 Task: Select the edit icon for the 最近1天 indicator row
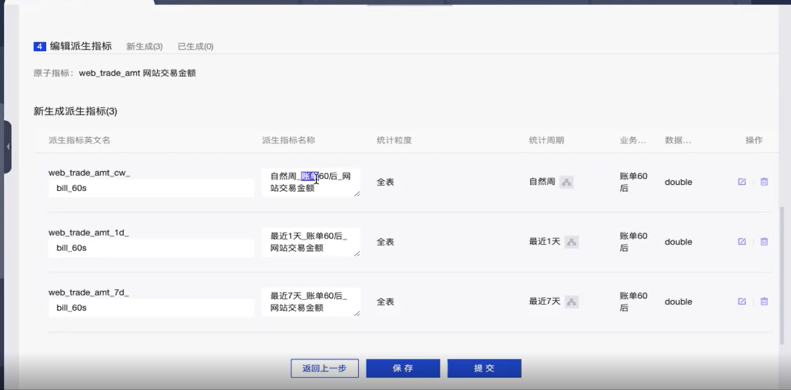(741, 241)
